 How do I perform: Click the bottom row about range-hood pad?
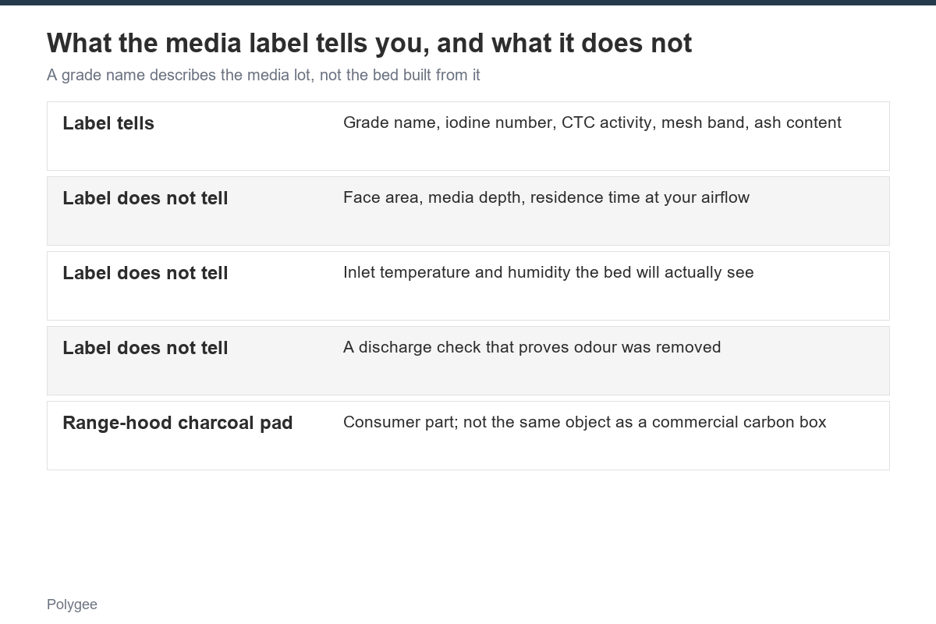click(468, 435)
